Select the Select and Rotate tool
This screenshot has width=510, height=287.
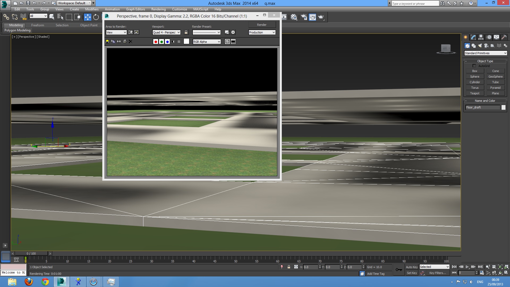[96, 17]
